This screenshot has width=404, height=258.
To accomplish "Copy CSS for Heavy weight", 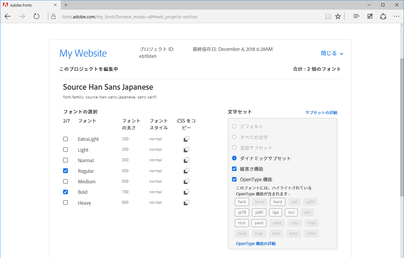I will pos(186,203).
